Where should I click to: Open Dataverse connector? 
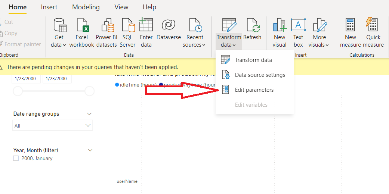click(x=169, y=26)
